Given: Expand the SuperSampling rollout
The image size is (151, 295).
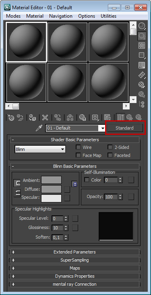Looking at the screenshot, I should (x=75, y=260).
